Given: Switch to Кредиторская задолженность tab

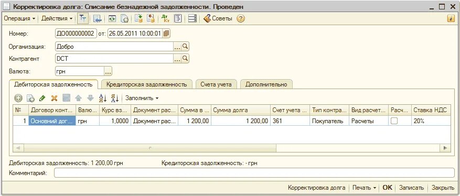Looking at the screenshot, I should click(x=147, y=84).
